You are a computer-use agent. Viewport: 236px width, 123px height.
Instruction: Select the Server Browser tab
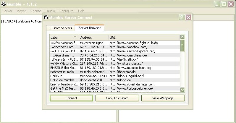pyautogui.click(x=90, y=28)
